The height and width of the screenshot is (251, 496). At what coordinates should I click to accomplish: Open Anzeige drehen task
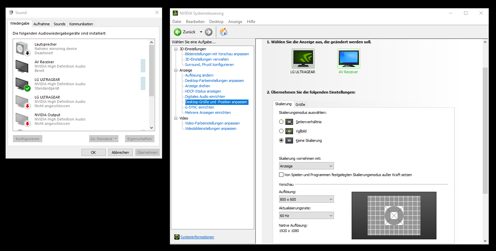click(x=198, y=86)
